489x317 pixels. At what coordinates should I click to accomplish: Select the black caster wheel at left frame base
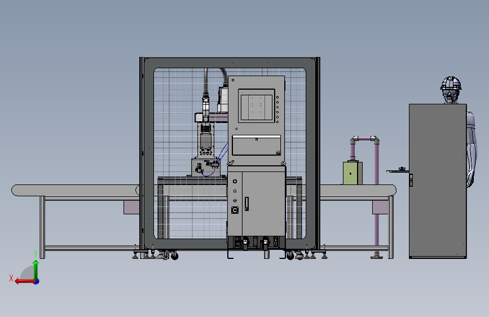(x=174, y=256)
